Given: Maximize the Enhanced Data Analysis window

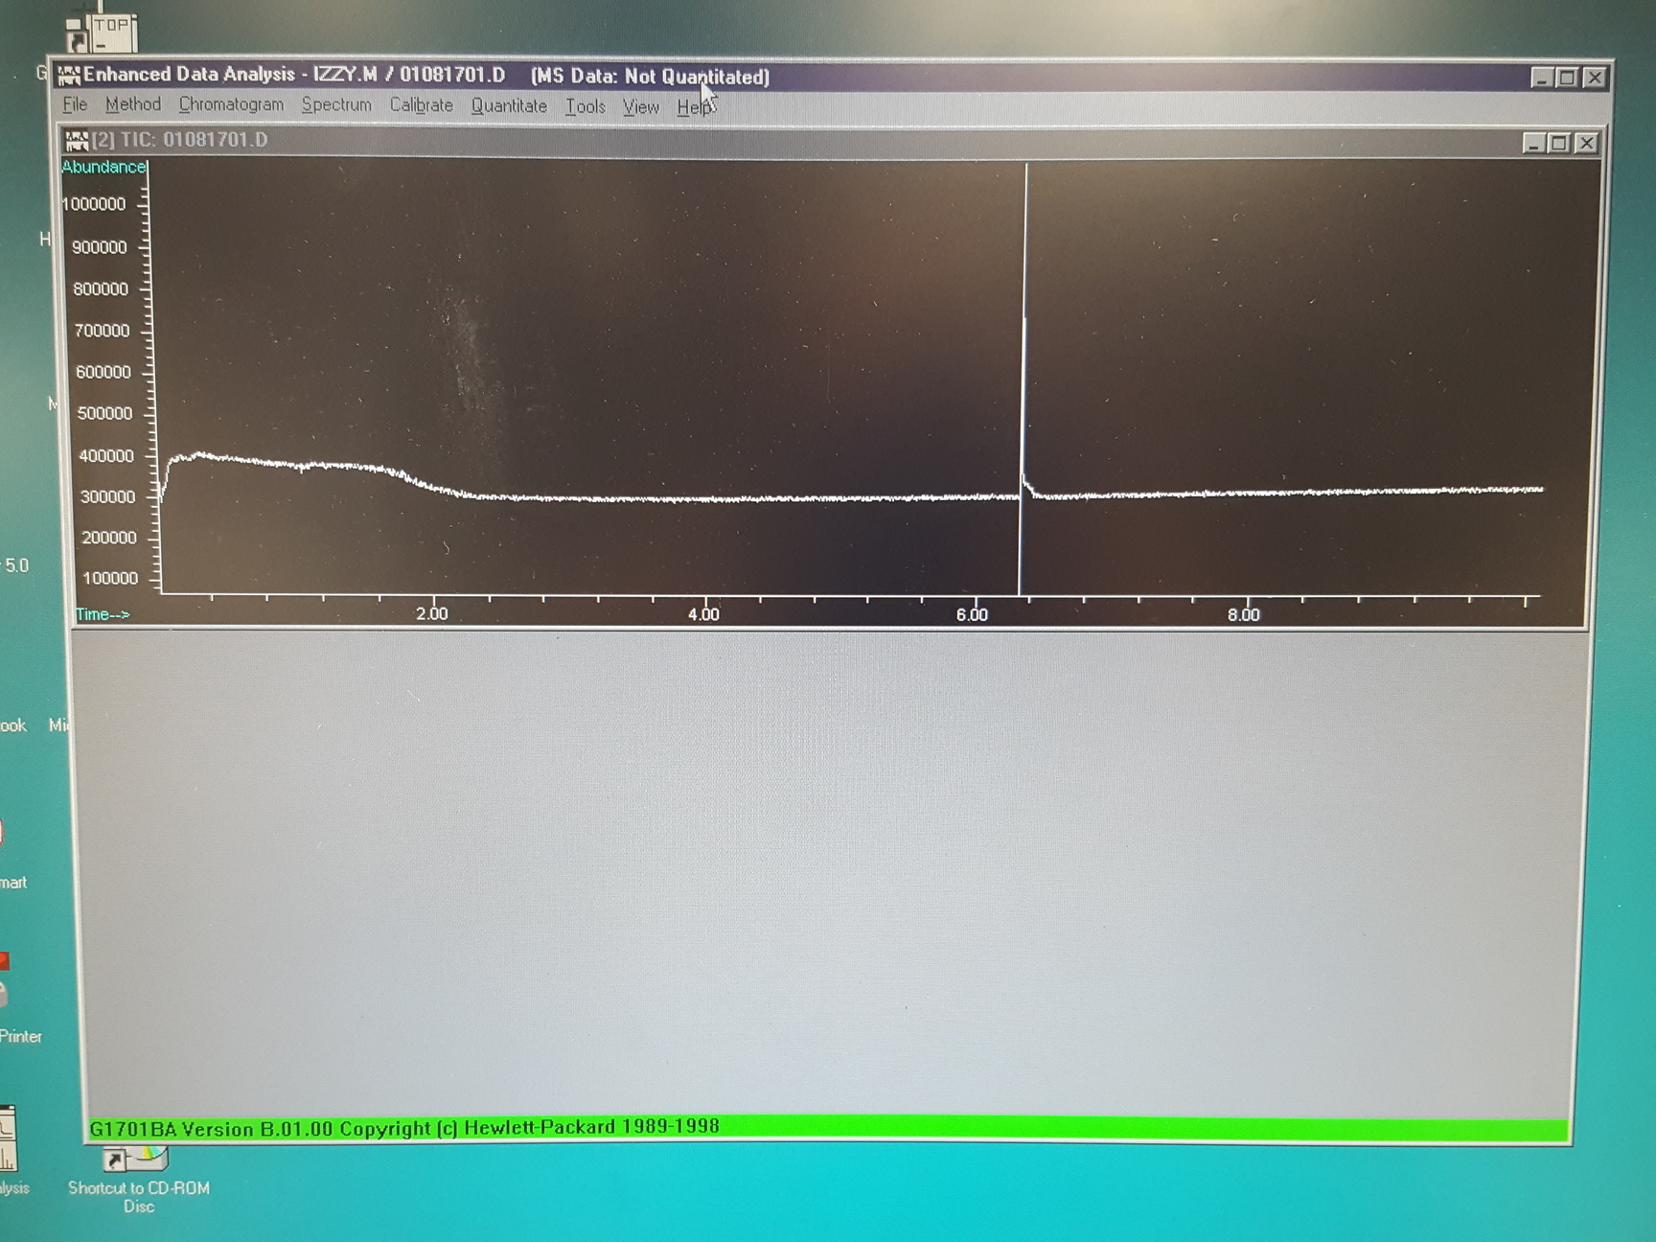Looking at the screenshot, I should point(1567,78).
